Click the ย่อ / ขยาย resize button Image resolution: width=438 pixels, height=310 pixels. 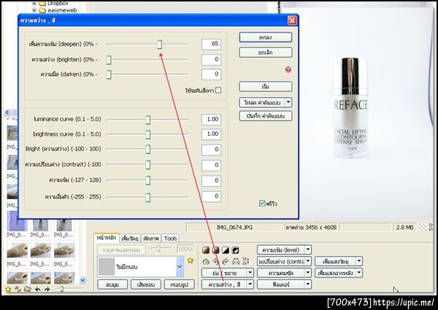(x=224, y=273)
